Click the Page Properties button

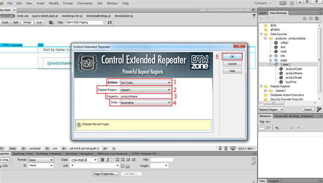(105, 174)
